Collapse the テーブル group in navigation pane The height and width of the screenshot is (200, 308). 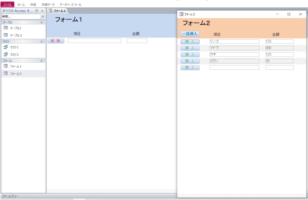(42, 23)
